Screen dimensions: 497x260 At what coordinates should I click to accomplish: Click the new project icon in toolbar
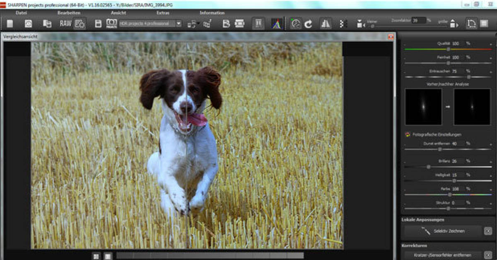point(10,24)
